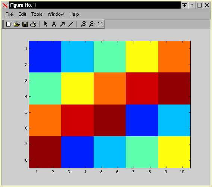Expand the Help menu

tap(74, 14)
